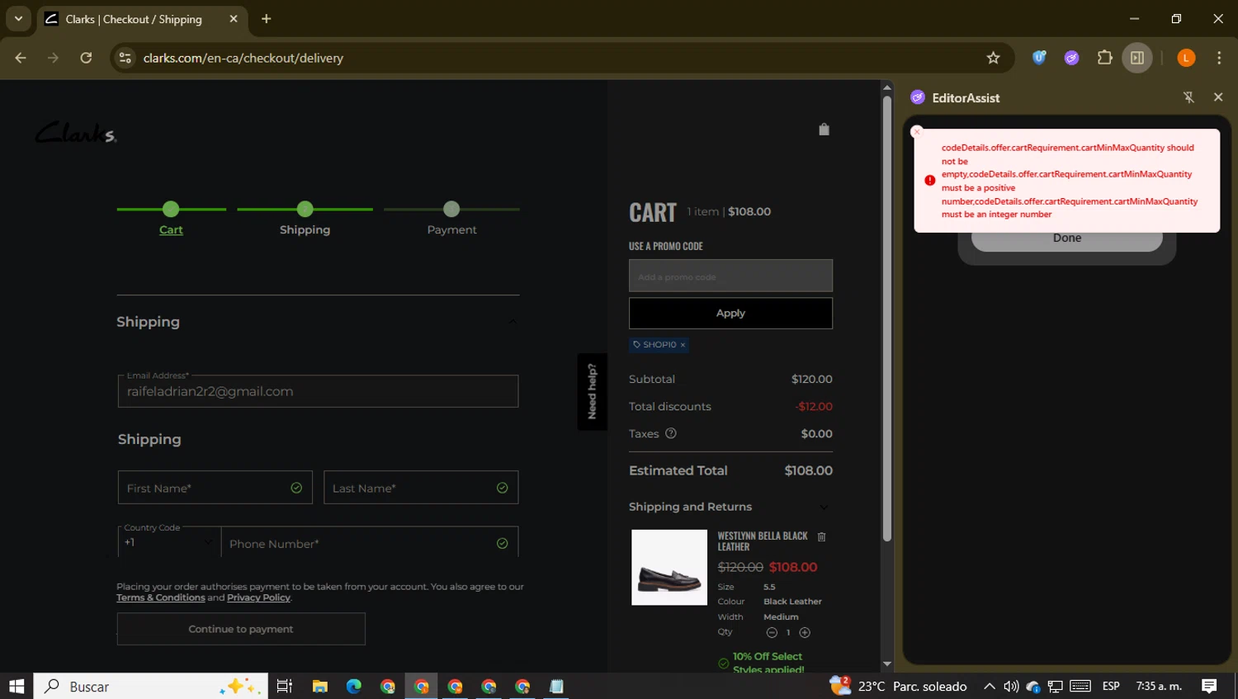Apply the promo code
Image resolution: width=1238 pixels, height=699 pixels.
click(730, 314)
